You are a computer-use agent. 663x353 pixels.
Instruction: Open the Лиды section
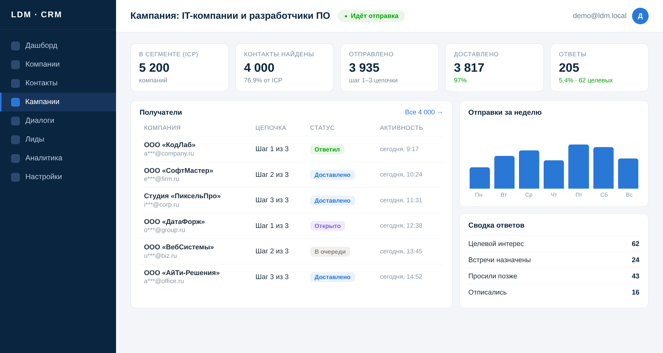click(x=58, y=139)
